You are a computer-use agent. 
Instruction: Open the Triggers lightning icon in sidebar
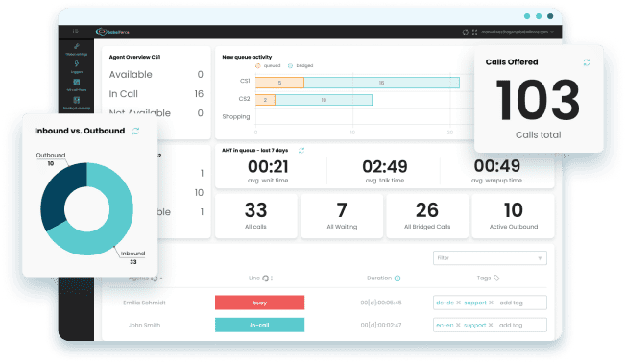(x=76, y=64)
